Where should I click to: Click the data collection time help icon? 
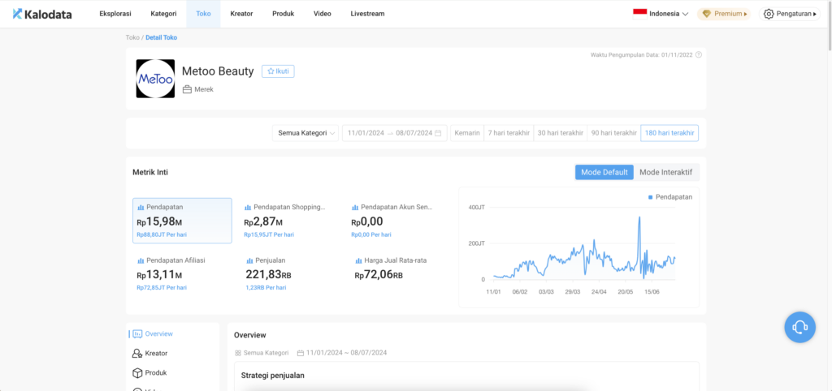point(698,54)
